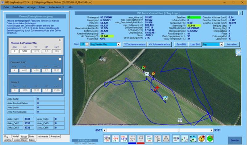The image size is (247, 145).
Task: Click the timeline slider thumb
Action: click(x=179, y=130)
